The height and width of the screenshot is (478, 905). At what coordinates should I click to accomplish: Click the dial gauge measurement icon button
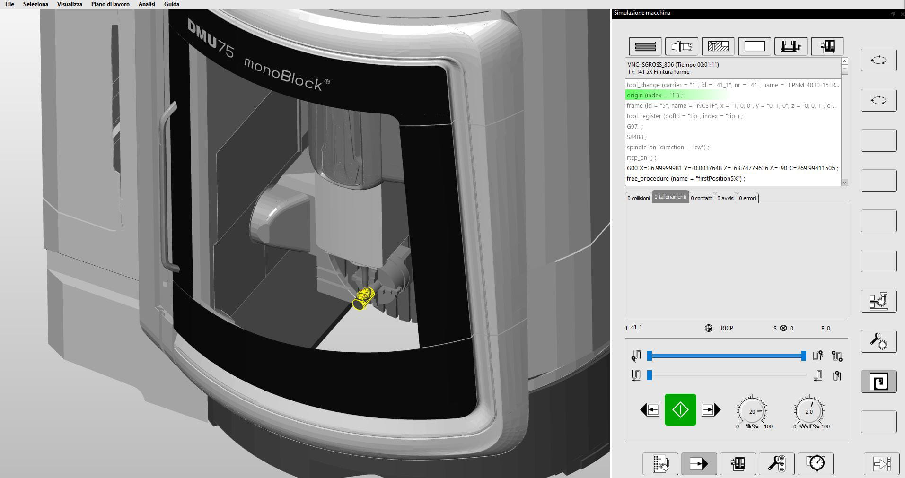(816, 464)
